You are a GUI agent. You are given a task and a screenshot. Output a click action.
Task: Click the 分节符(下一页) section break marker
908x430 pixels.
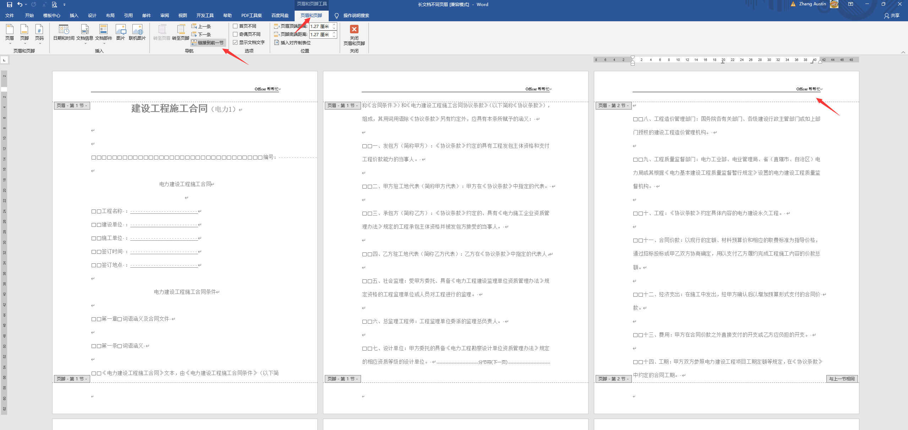point(493,362)
